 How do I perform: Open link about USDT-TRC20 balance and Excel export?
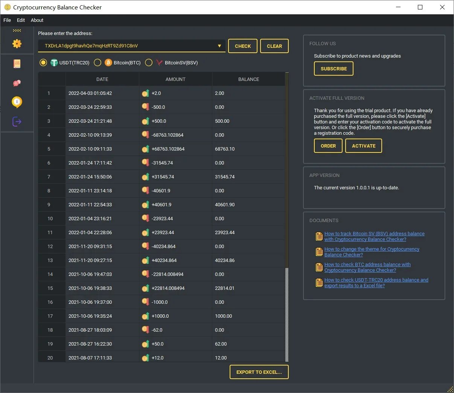click(376, 283)
